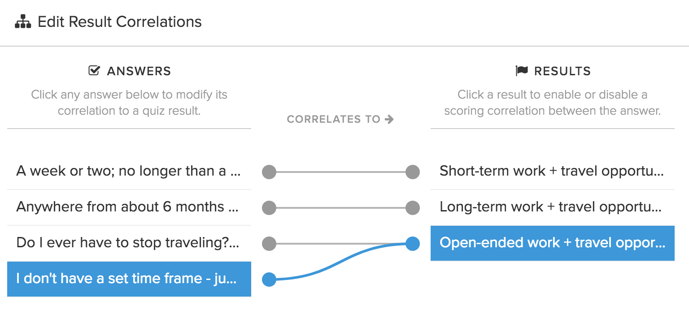689x310 pixels.
Task: Disable the 'Open-ended work + travel' result correlation
Action: click(x=553, y=243)
